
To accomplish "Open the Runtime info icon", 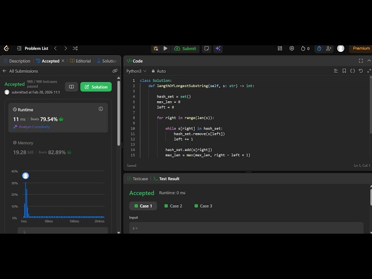I will (101, 109).
